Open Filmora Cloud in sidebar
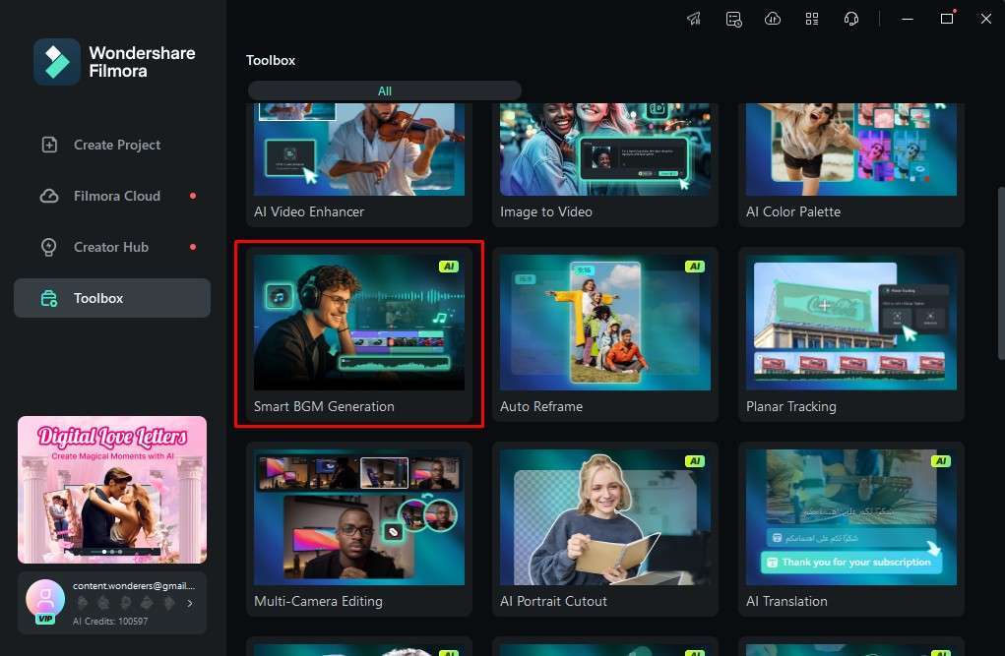This screenshot has width=1005, height=656. point(112,196)
